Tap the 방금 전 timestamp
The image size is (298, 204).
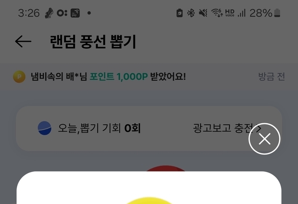[x=271, y=76]
